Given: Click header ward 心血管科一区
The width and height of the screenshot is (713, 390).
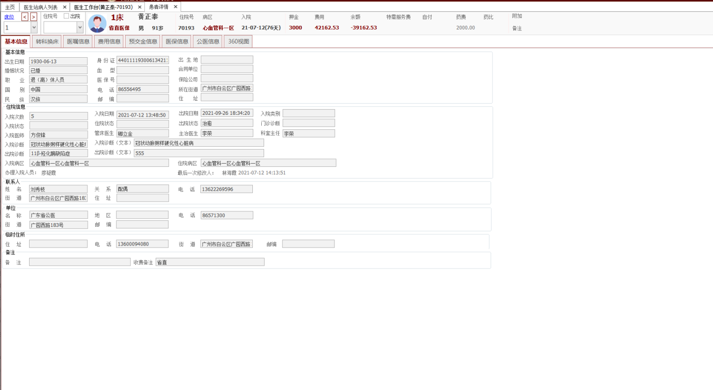Looking at the screenshot, I should pos(218,28).
